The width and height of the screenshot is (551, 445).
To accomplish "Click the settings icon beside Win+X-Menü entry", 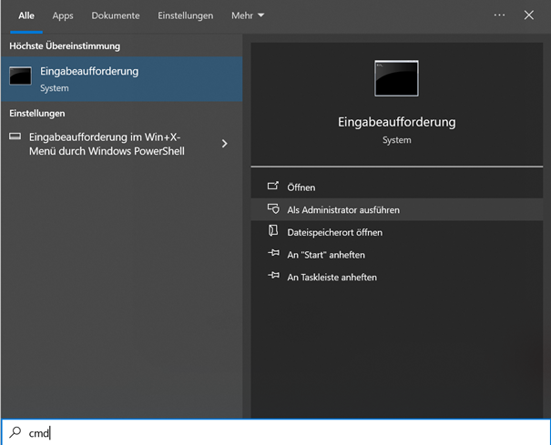I will point(15,137).
